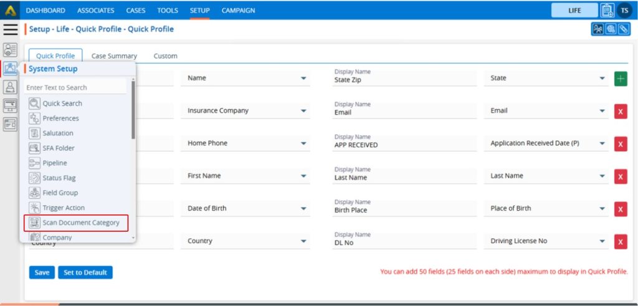
Task: Click the green plus add-field button
Action: [621, 79]
